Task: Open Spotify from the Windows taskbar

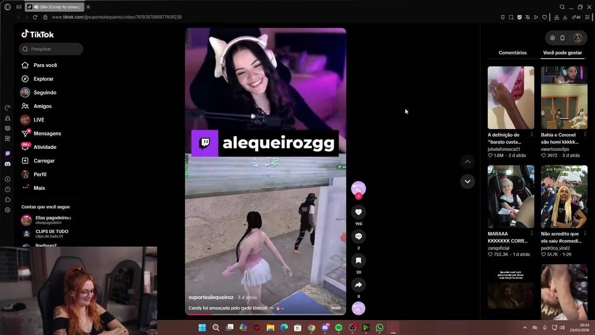Action: (339, 328)
